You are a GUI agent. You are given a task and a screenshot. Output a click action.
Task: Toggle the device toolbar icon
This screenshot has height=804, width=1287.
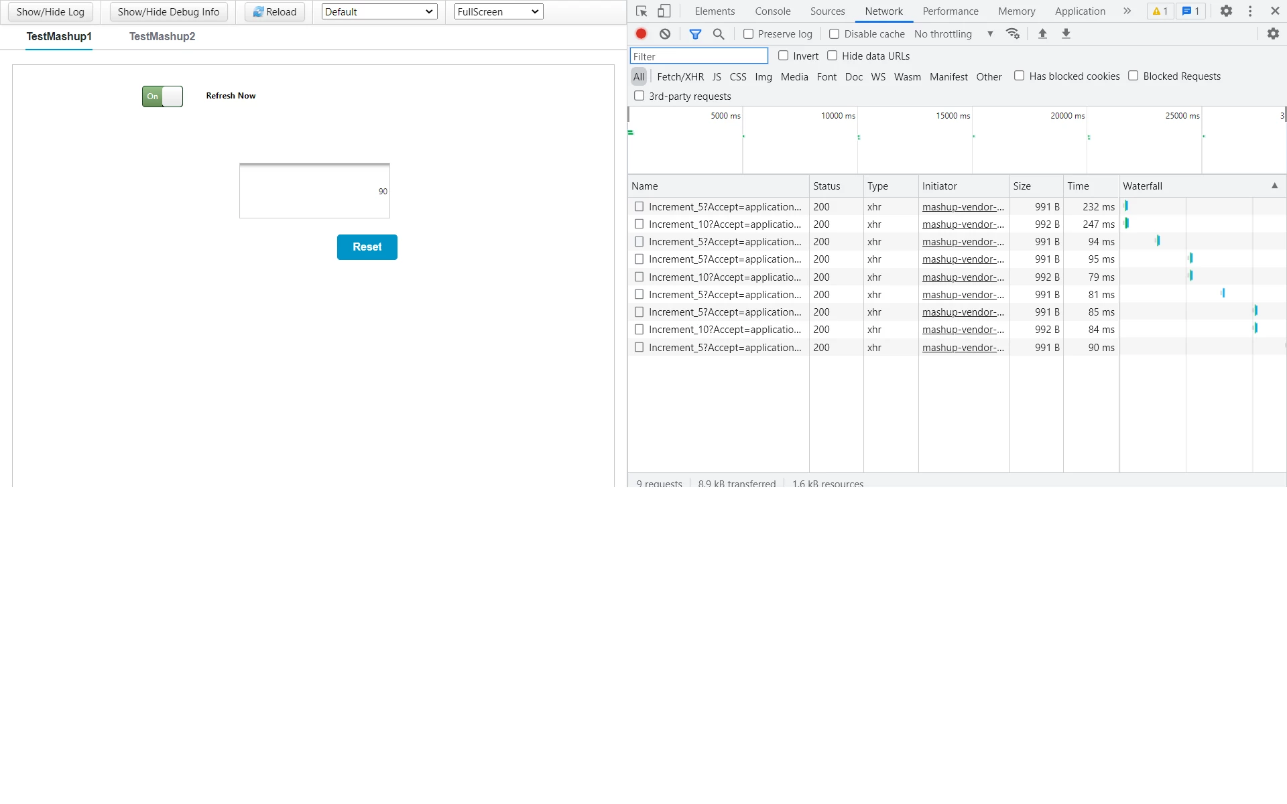click(664, 11)
